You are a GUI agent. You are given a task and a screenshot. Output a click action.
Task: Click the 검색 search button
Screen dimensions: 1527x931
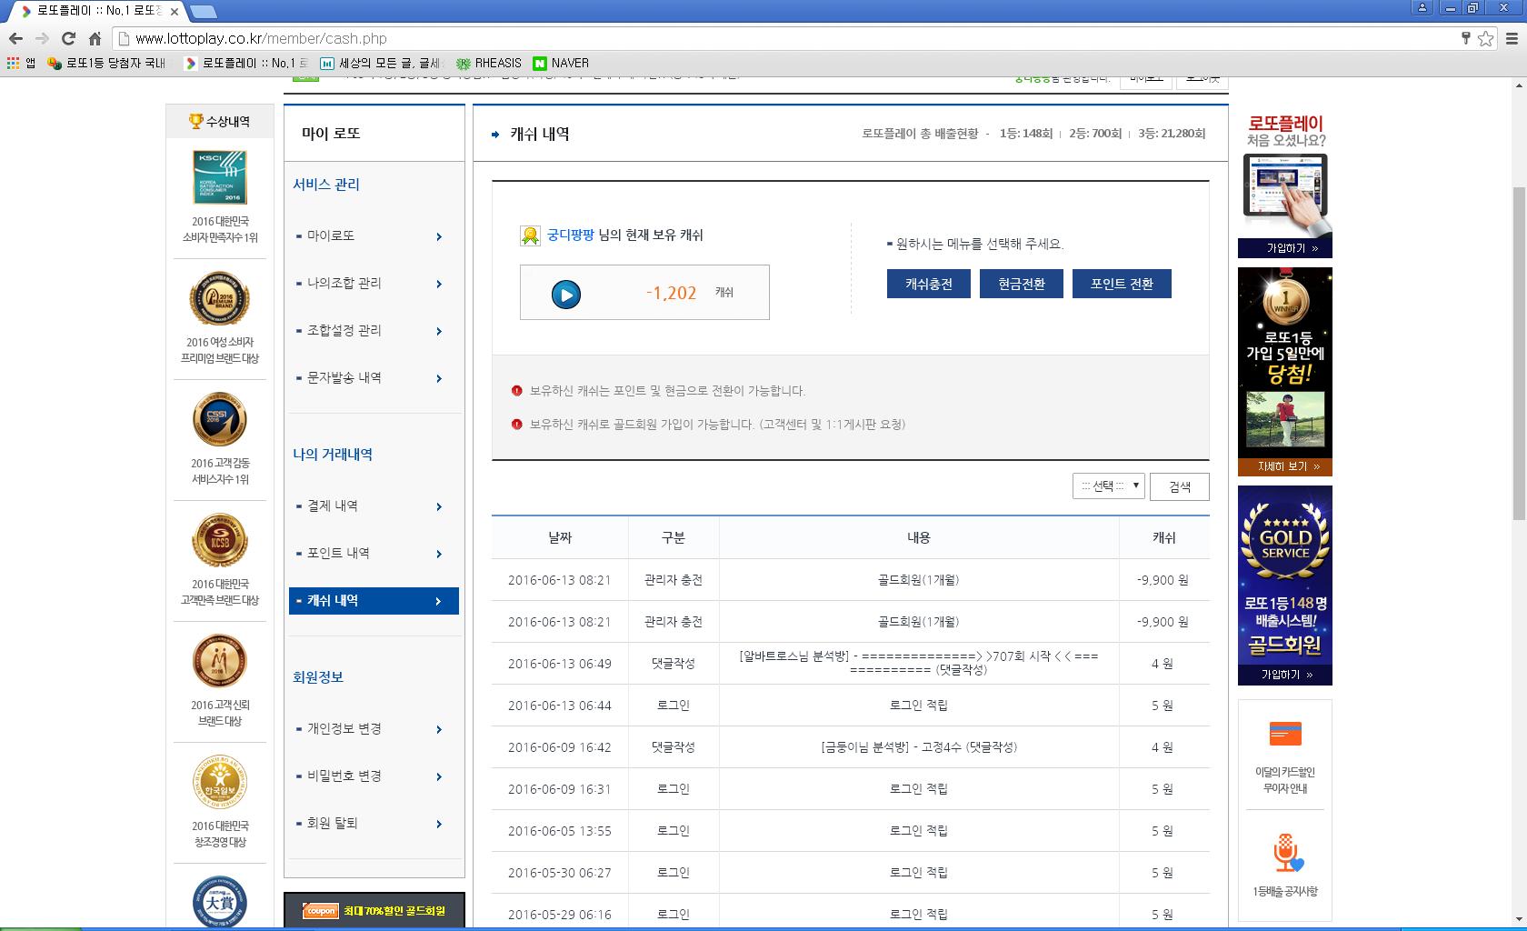click(x=1179, y=486)
